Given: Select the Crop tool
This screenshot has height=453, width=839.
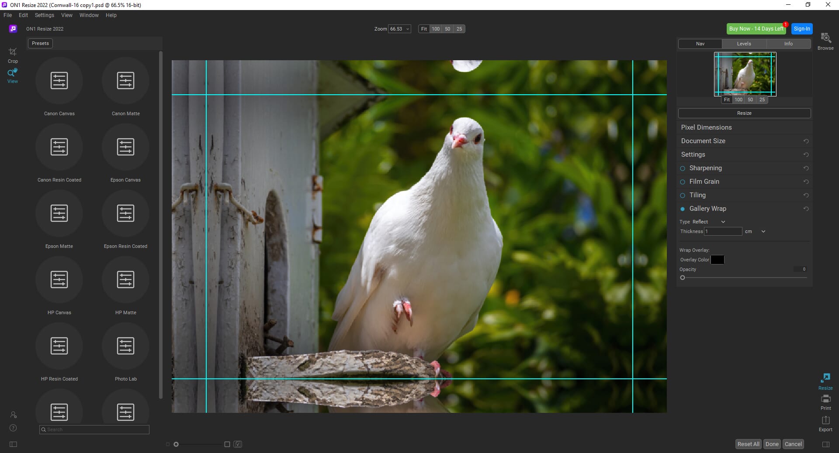Looking at the screenshot, I should click(x=13, y=55).
